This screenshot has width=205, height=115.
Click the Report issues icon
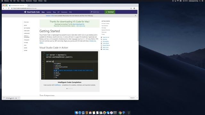(x=102, y=47)
